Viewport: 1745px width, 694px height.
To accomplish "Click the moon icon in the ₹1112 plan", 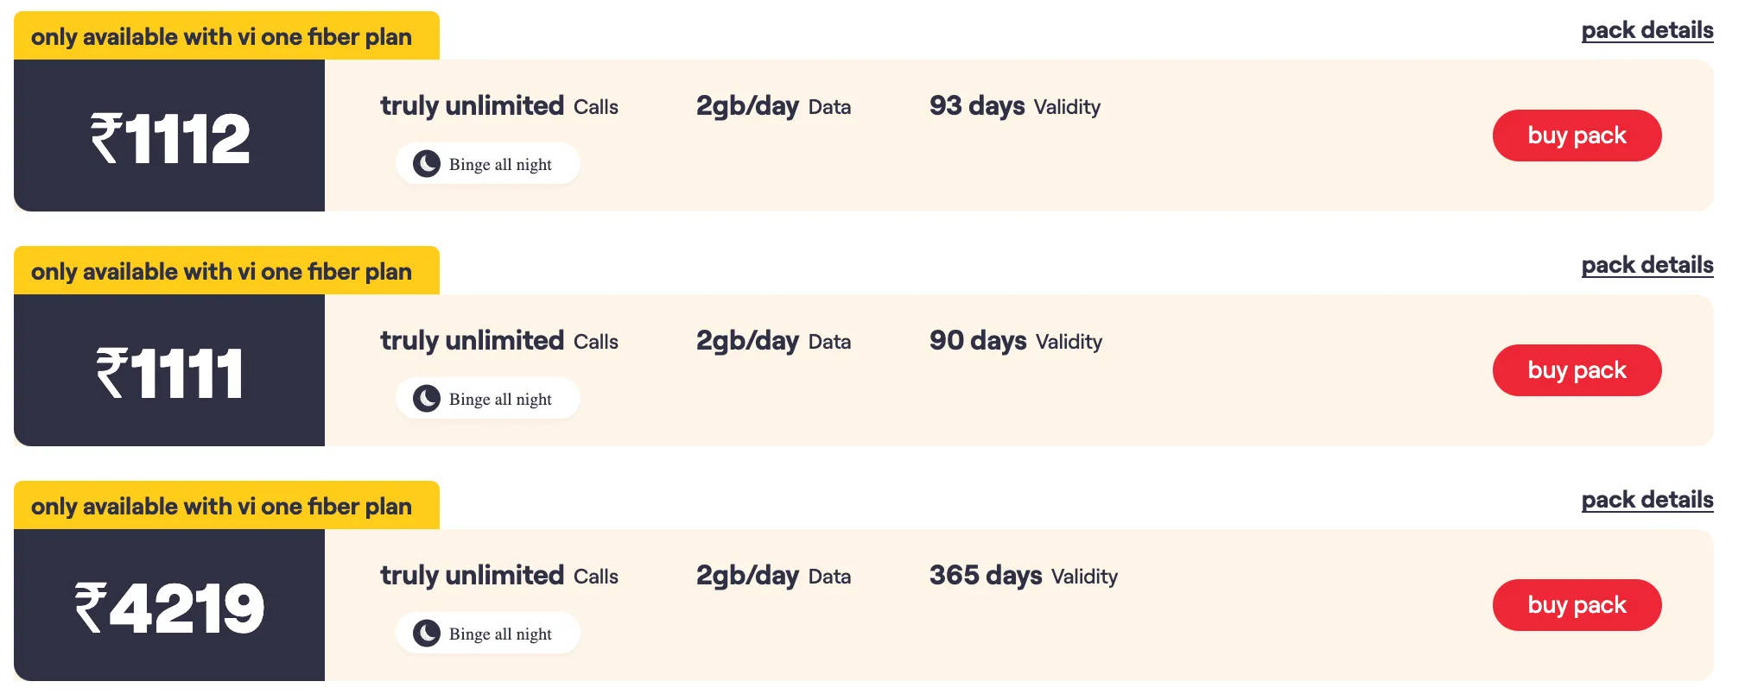I will pos(427,163).
